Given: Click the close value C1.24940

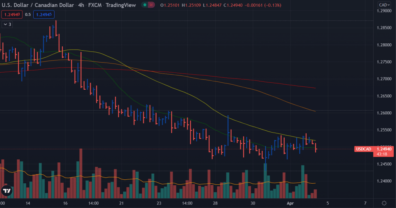Looking at the screenshot, I should (x=233, y=5).
